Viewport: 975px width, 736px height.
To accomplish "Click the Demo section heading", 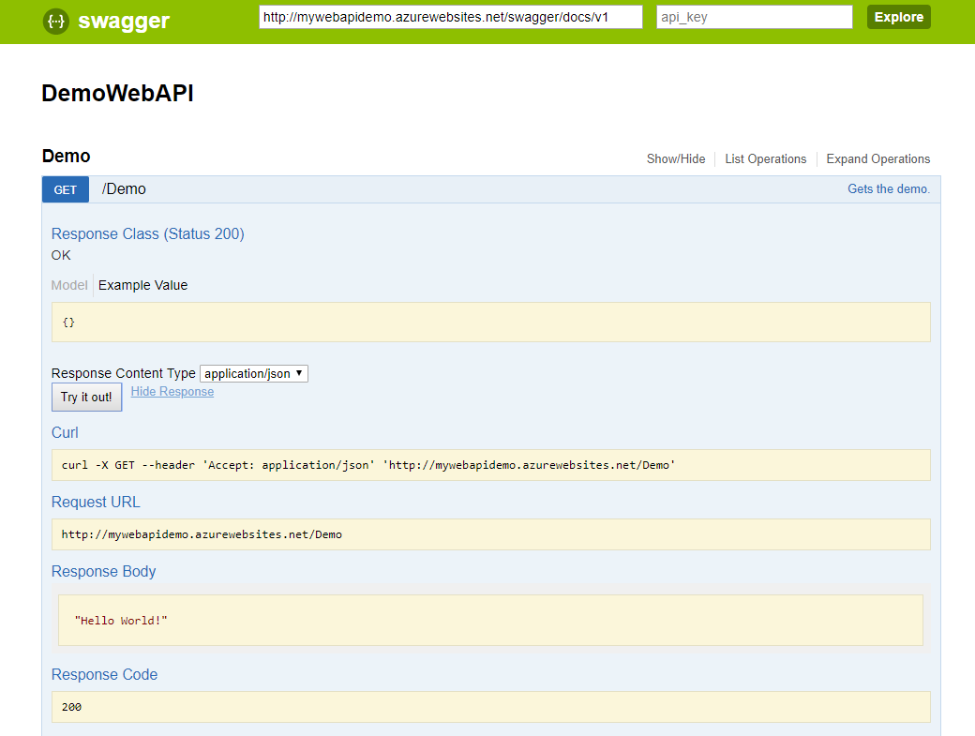I will [66, 156].
